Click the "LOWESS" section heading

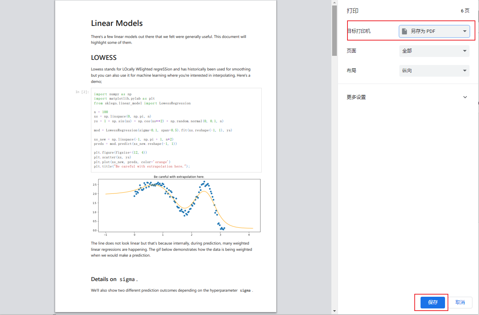coord(104,58)
